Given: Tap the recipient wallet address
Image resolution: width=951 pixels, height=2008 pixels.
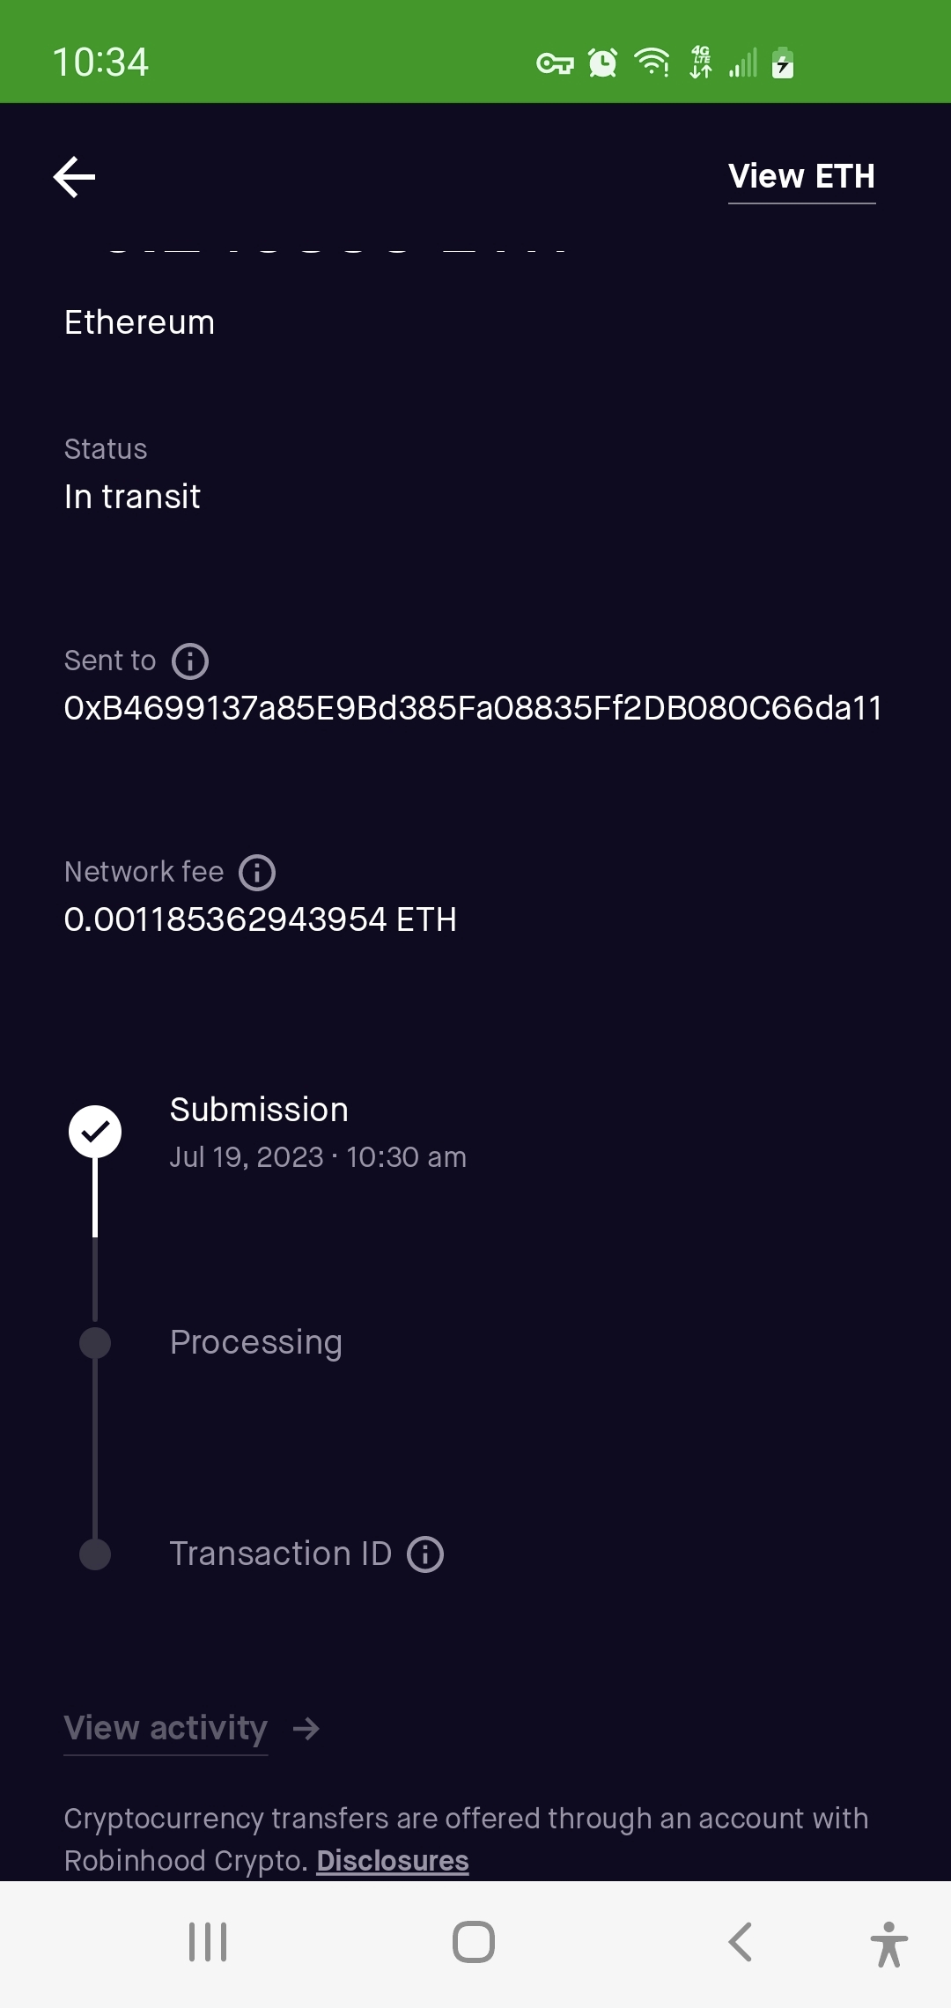Looking at the screenshot, I should click(473, 708).
